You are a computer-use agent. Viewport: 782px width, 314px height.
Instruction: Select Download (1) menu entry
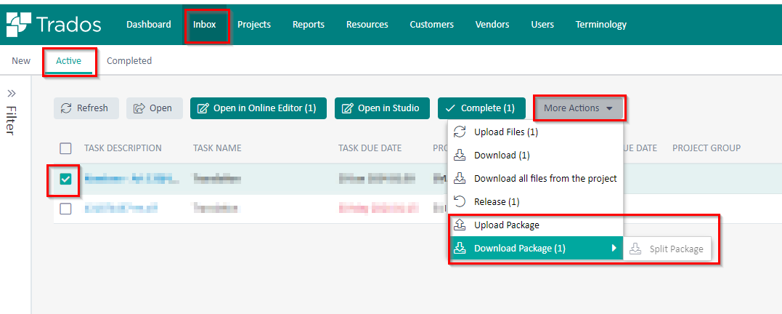[536, 156]
